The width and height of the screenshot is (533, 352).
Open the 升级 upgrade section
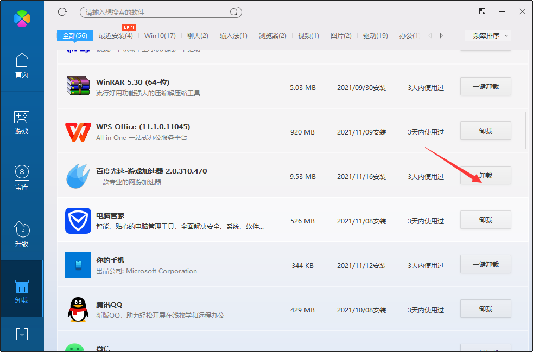pos(22,234)
